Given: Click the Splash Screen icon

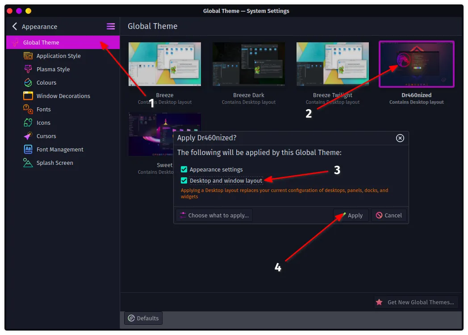Looking at the screenshot, I should click(28, 163).
